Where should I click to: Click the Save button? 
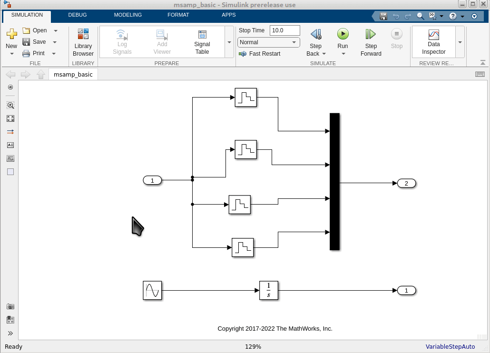coord(34,42)
